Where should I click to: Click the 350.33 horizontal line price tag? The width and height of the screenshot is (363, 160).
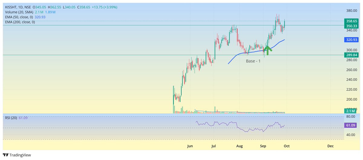352,26
